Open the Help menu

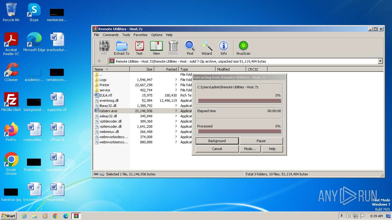[x=169, y=35]
